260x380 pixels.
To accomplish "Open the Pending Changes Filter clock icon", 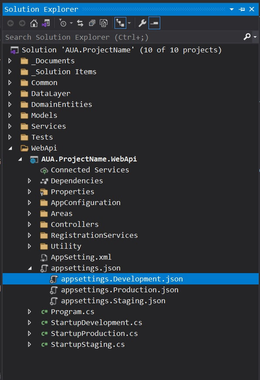I will (63, 23).
